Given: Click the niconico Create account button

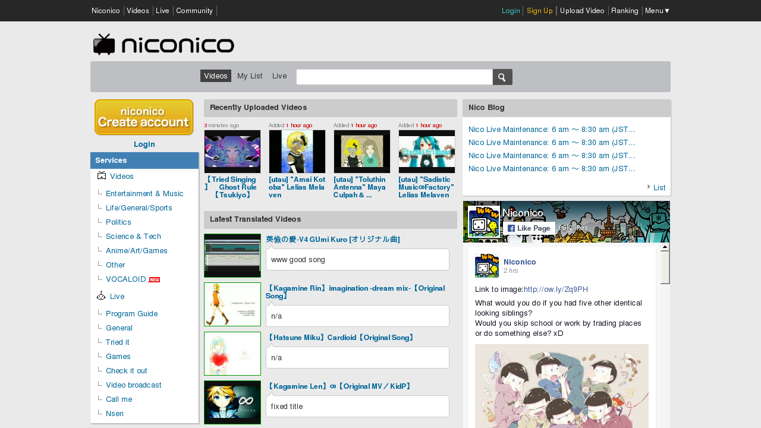Looking at the screenshot, I should [x=144, y=117].
